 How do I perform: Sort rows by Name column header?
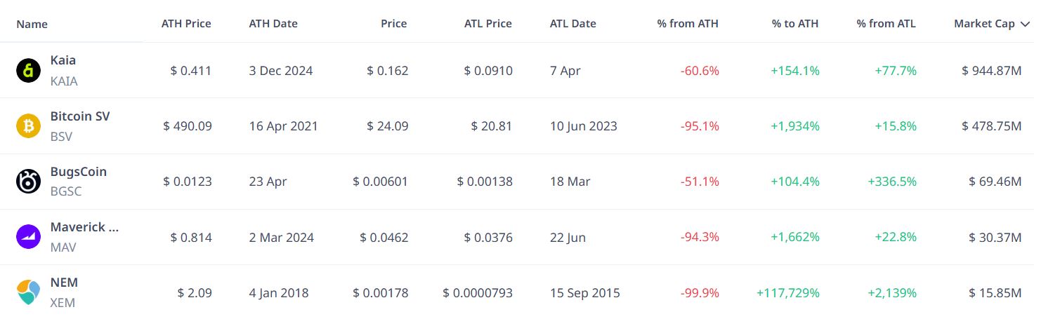32,24
